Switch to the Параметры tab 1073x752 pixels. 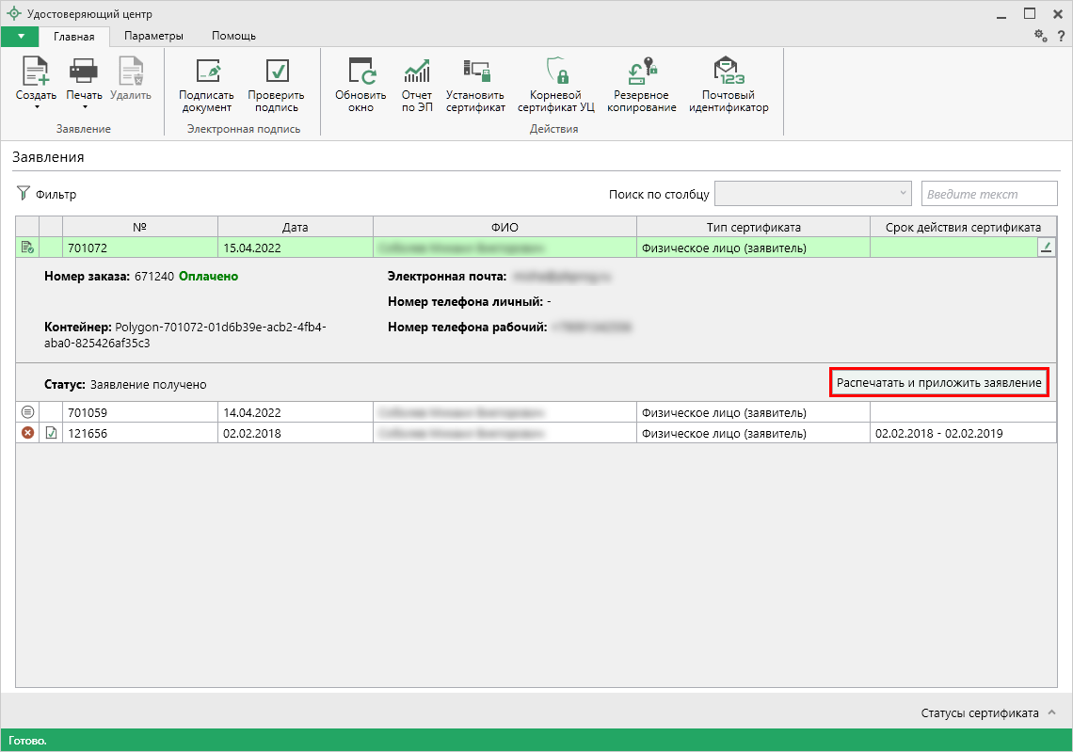click(x=153, y=36)
